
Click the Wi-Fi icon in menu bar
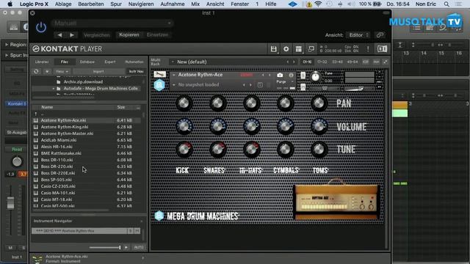tap(318, 4)
